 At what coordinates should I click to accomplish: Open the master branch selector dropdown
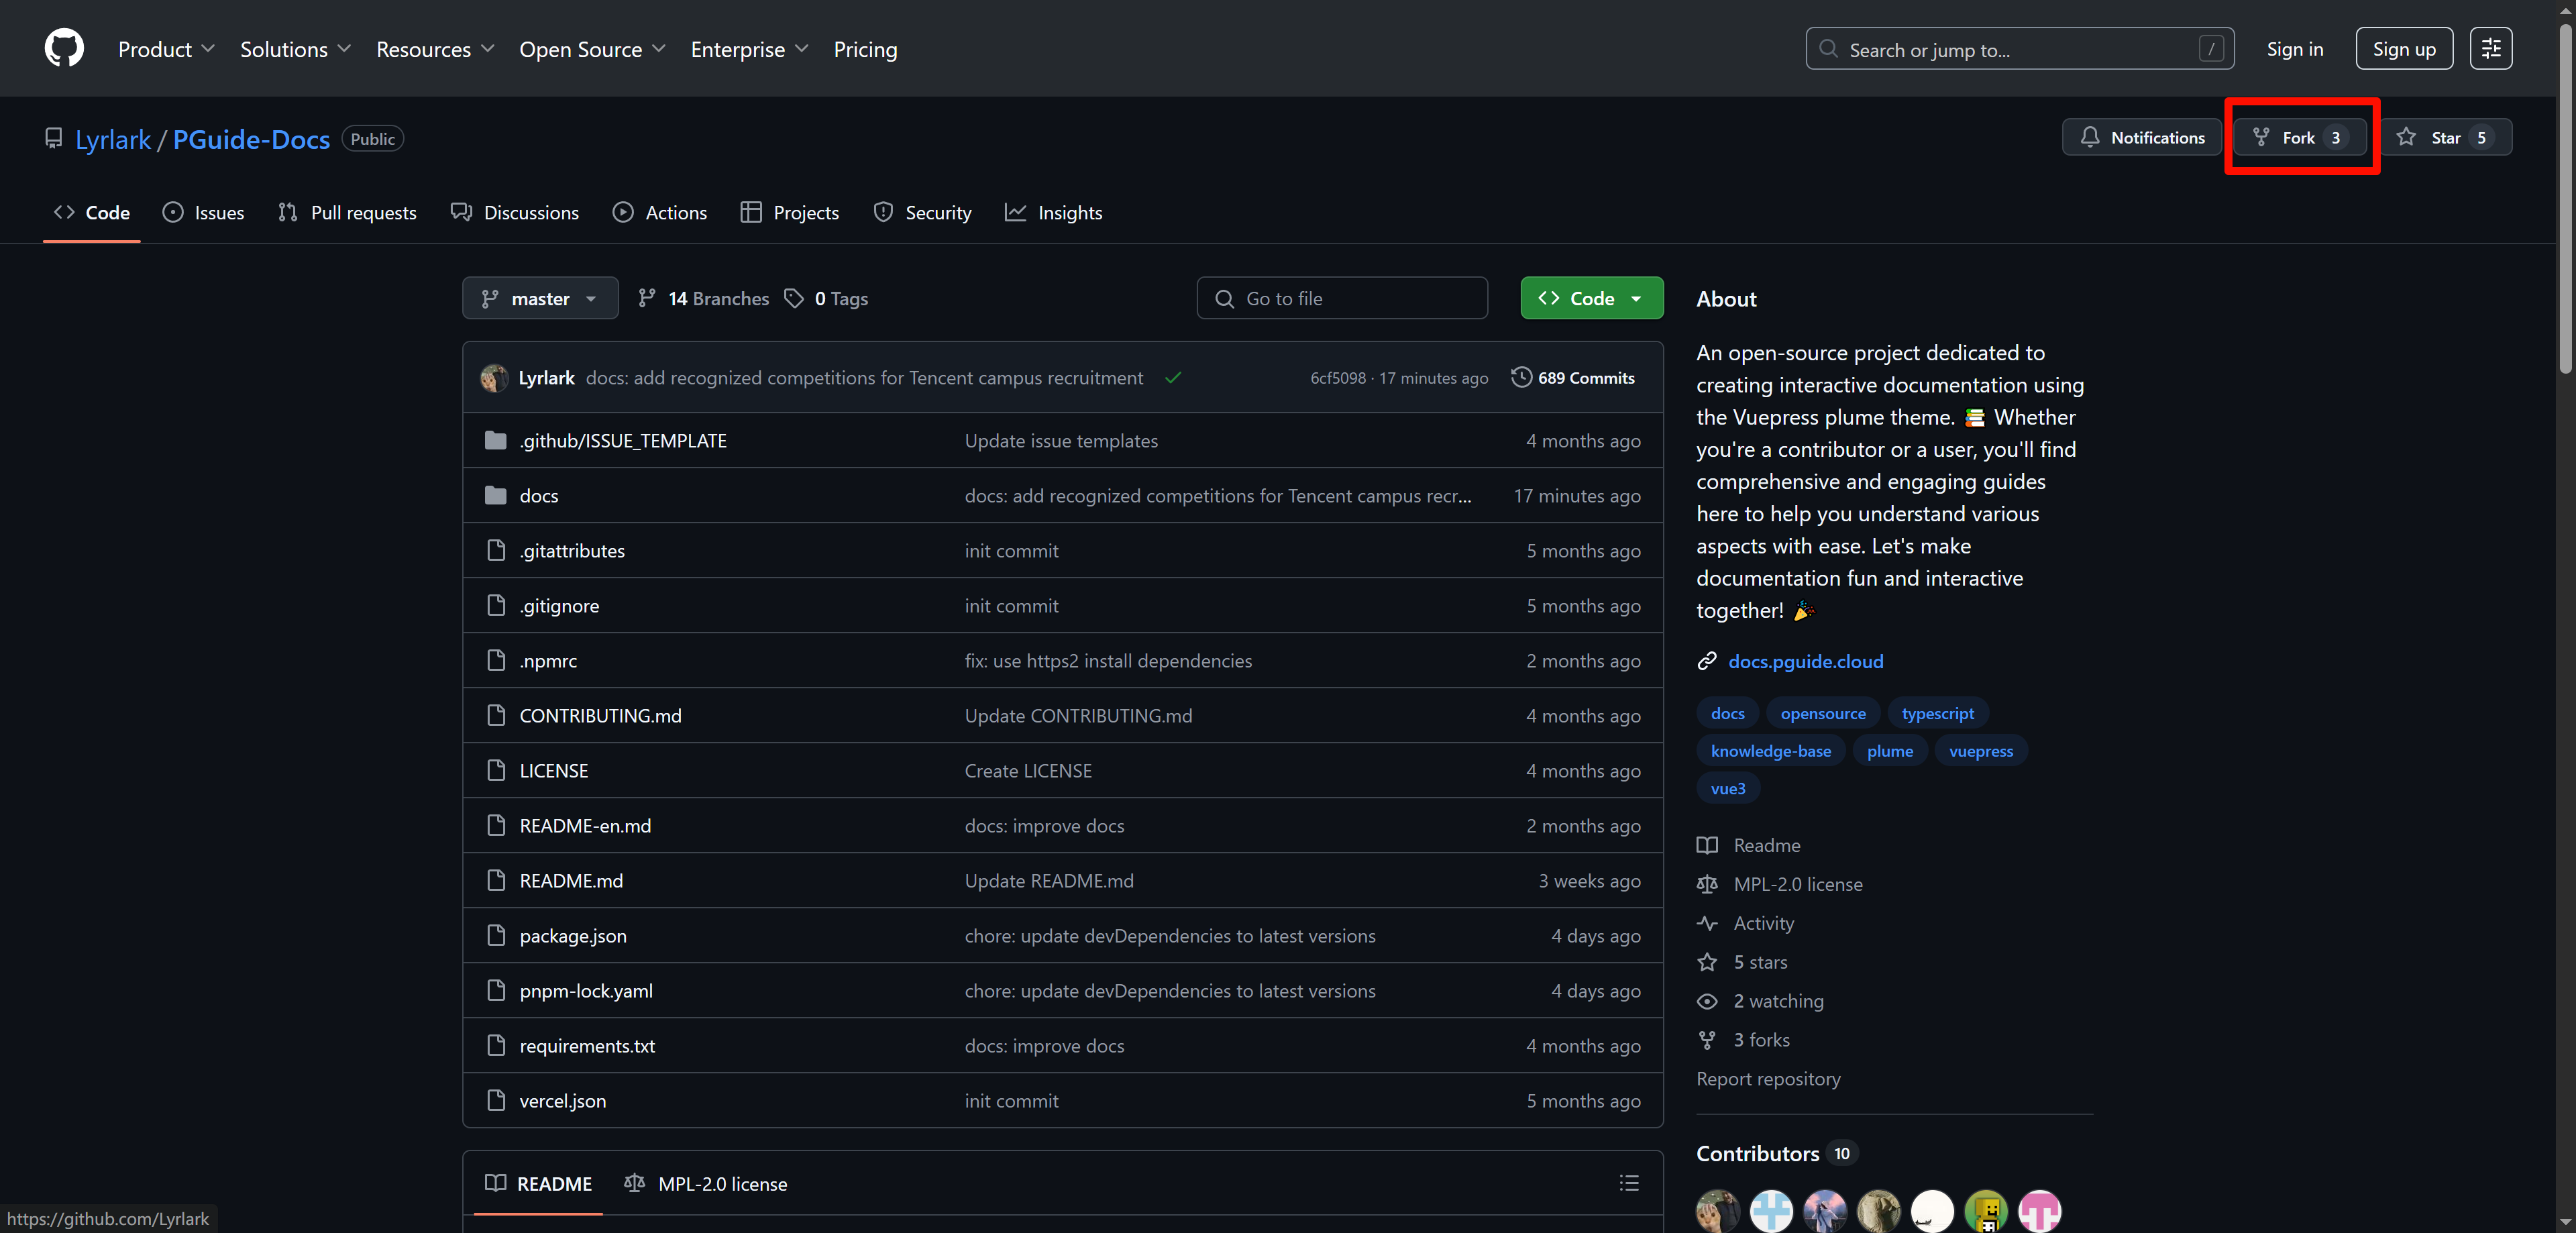pos(540,298)
